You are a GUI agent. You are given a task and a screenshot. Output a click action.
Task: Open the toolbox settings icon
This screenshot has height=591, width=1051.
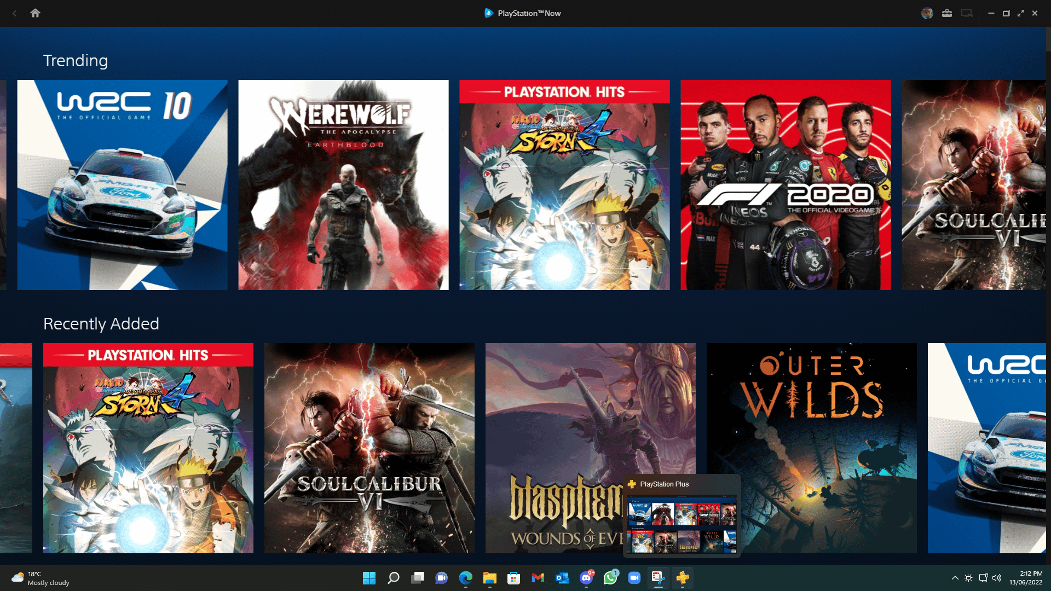(947, 13)
